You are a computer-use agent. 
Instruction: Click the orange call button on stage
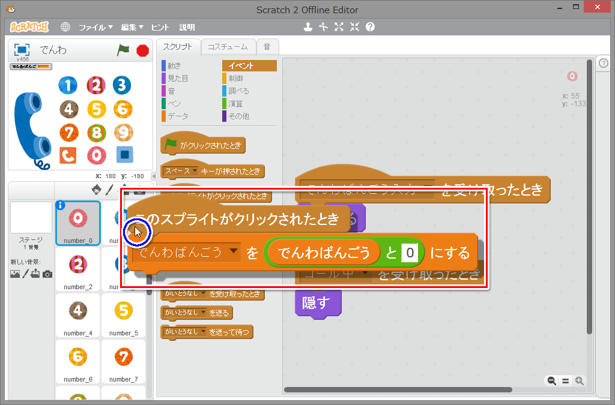click(67, 155)
